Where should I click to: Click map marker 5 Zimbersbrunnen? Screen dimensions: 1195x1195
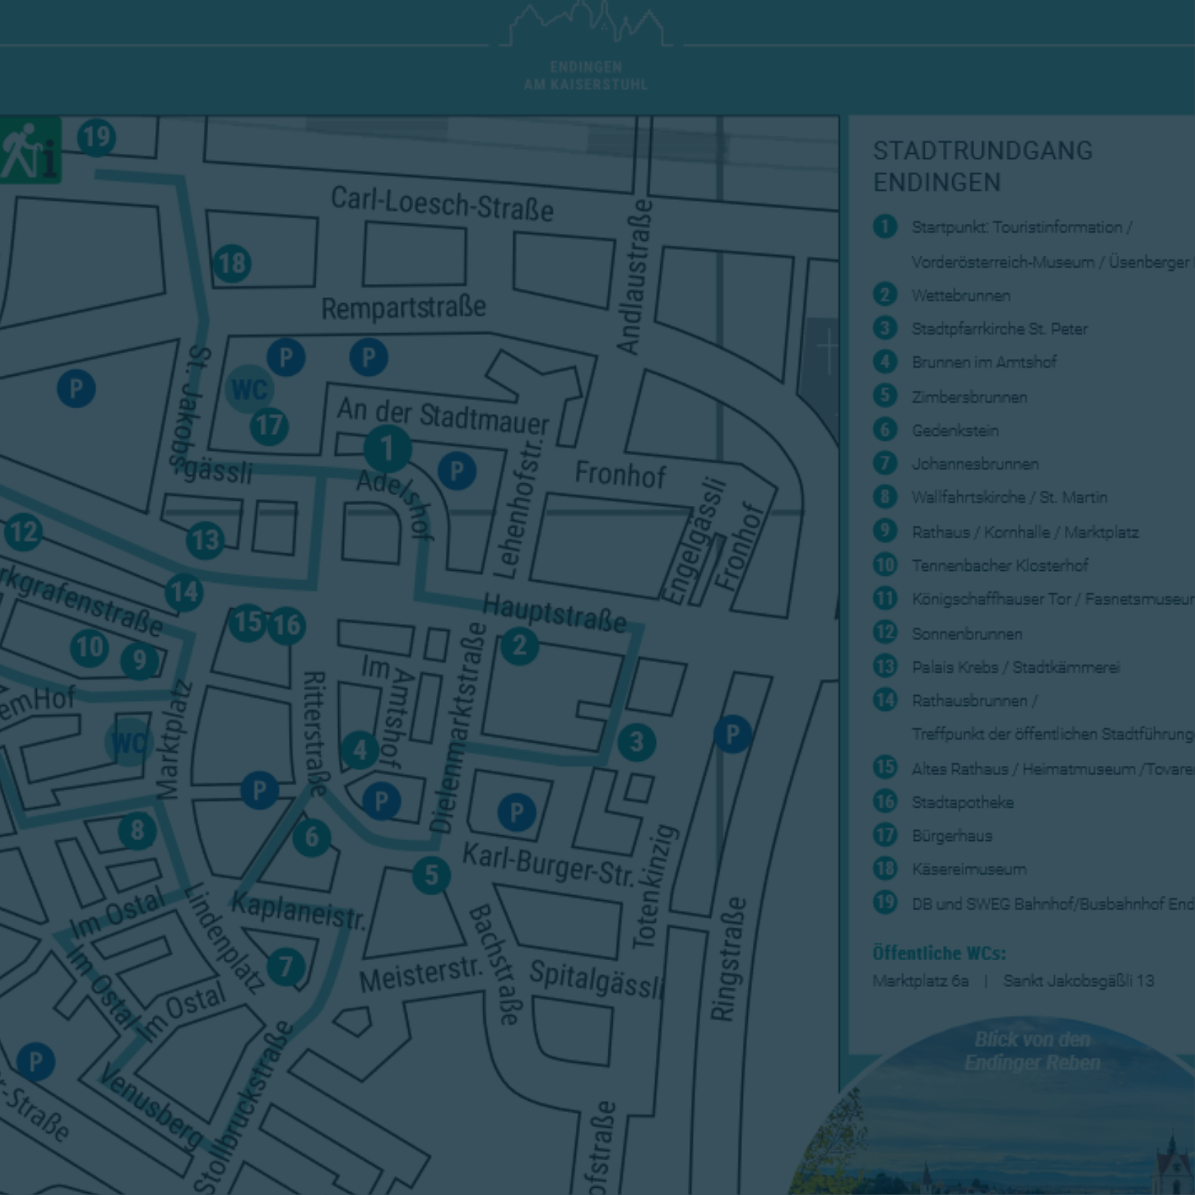pyautogui.click(x=431, y=875)
